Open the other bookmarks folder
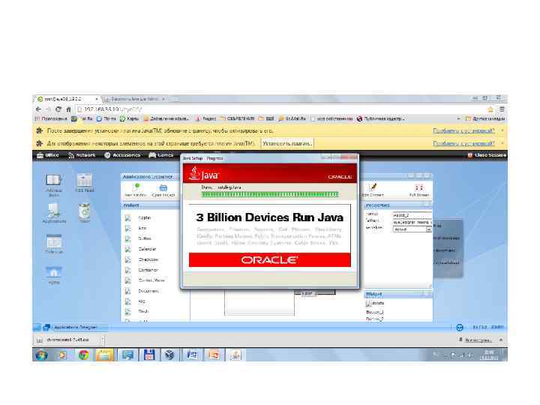540x405 pixels. point(485,118)
